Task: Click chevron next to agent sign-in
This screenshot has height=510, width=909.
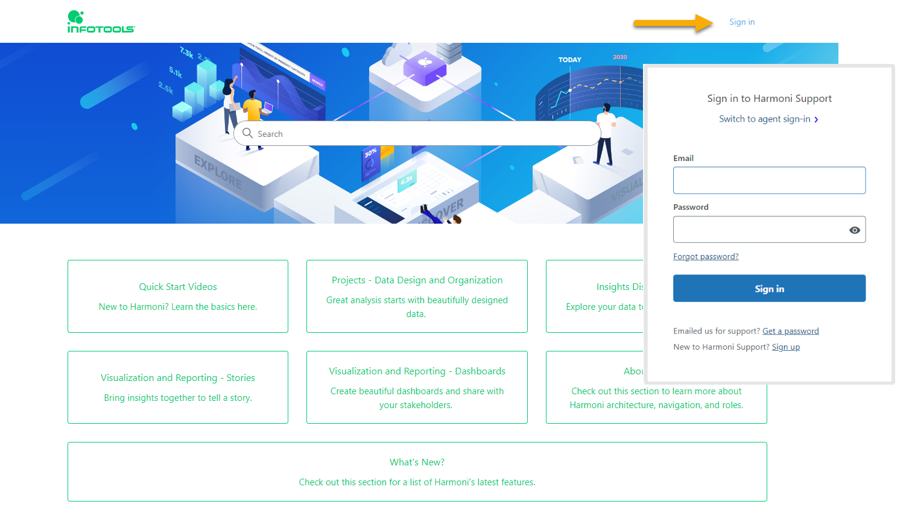Action: (x=816, y=119)
